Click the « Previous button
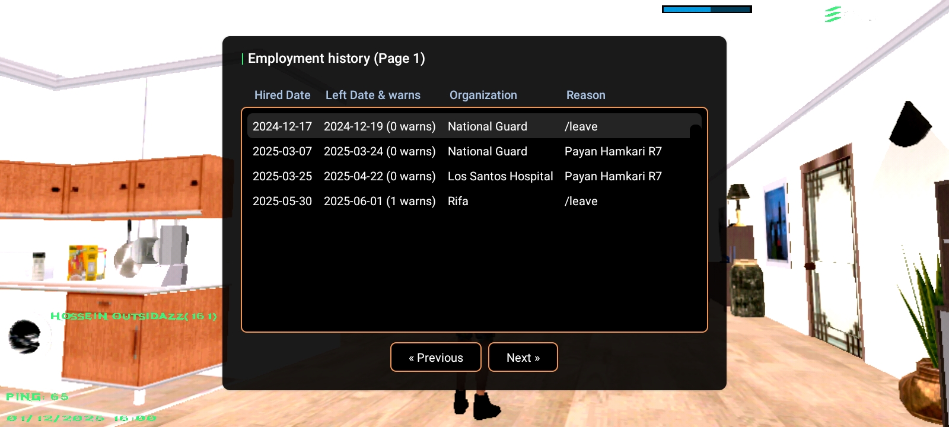Image resolution: width=949 pixels, height=427 pixels. coord(435,357)
